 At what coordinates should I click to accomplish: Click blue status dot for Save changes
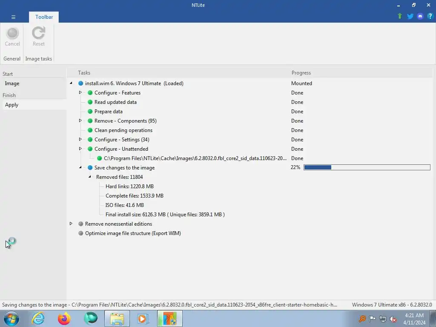tap(90, 168)
